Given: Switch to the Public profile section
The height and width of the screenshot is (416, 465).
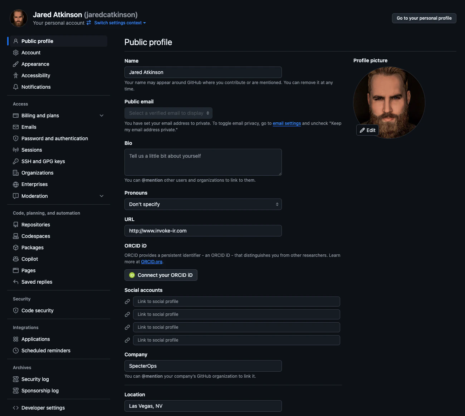Looking at the screenshot, I should [x=37, y=41].
